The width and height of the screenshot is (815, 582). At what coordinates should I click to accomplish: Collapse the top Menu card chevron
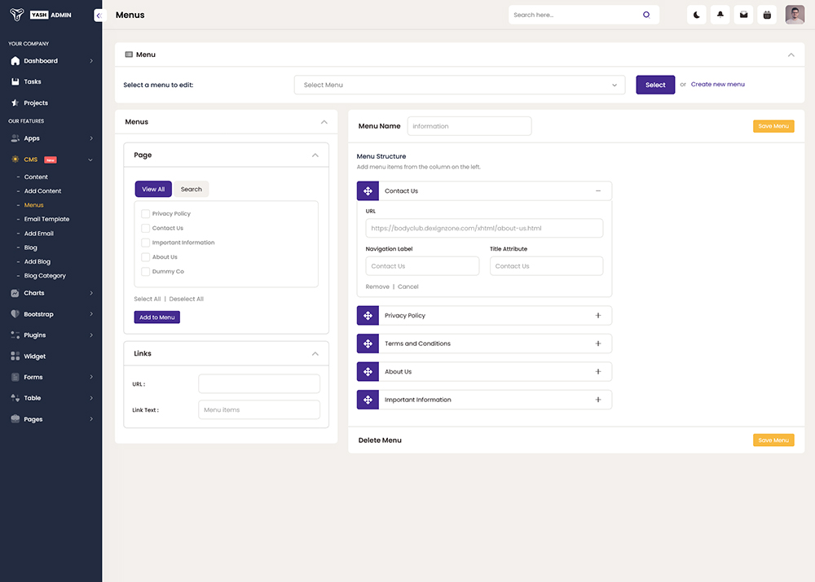click(x=791, y=55)
